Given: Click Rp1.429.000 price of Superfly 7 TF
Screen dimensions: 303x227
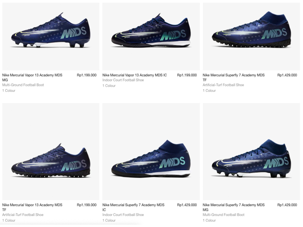Looking at the screenshot, I should 287,75.
